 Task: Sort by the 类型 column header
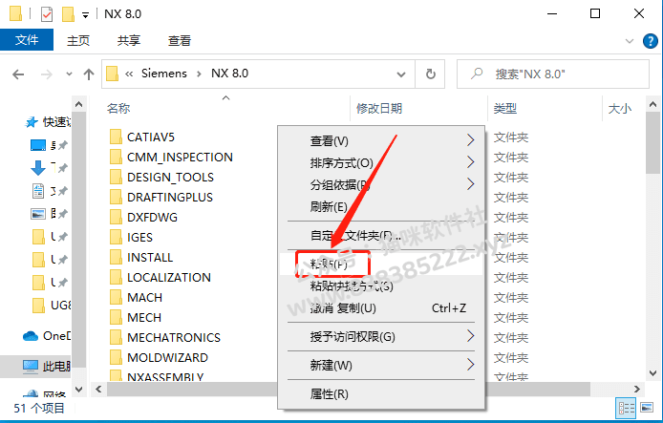[505, 109]
